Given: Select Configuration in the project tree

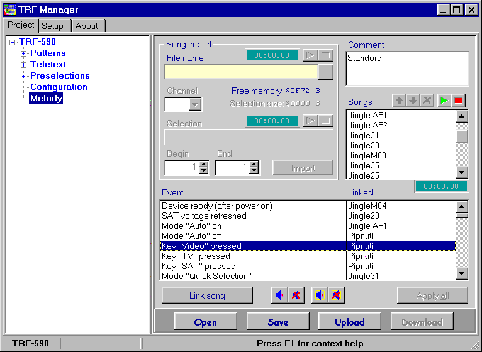Looking at the screenshot, I should 59,87.
